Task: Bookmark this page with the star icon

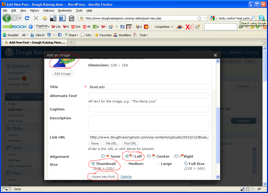Action: point(200,18)
